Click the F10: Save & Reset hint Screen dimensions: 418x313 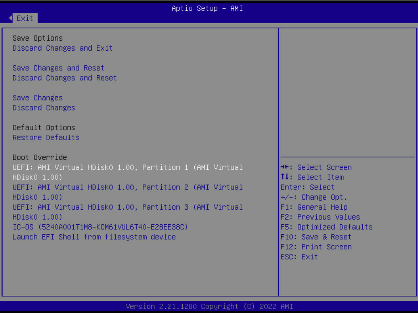(316, 237)
